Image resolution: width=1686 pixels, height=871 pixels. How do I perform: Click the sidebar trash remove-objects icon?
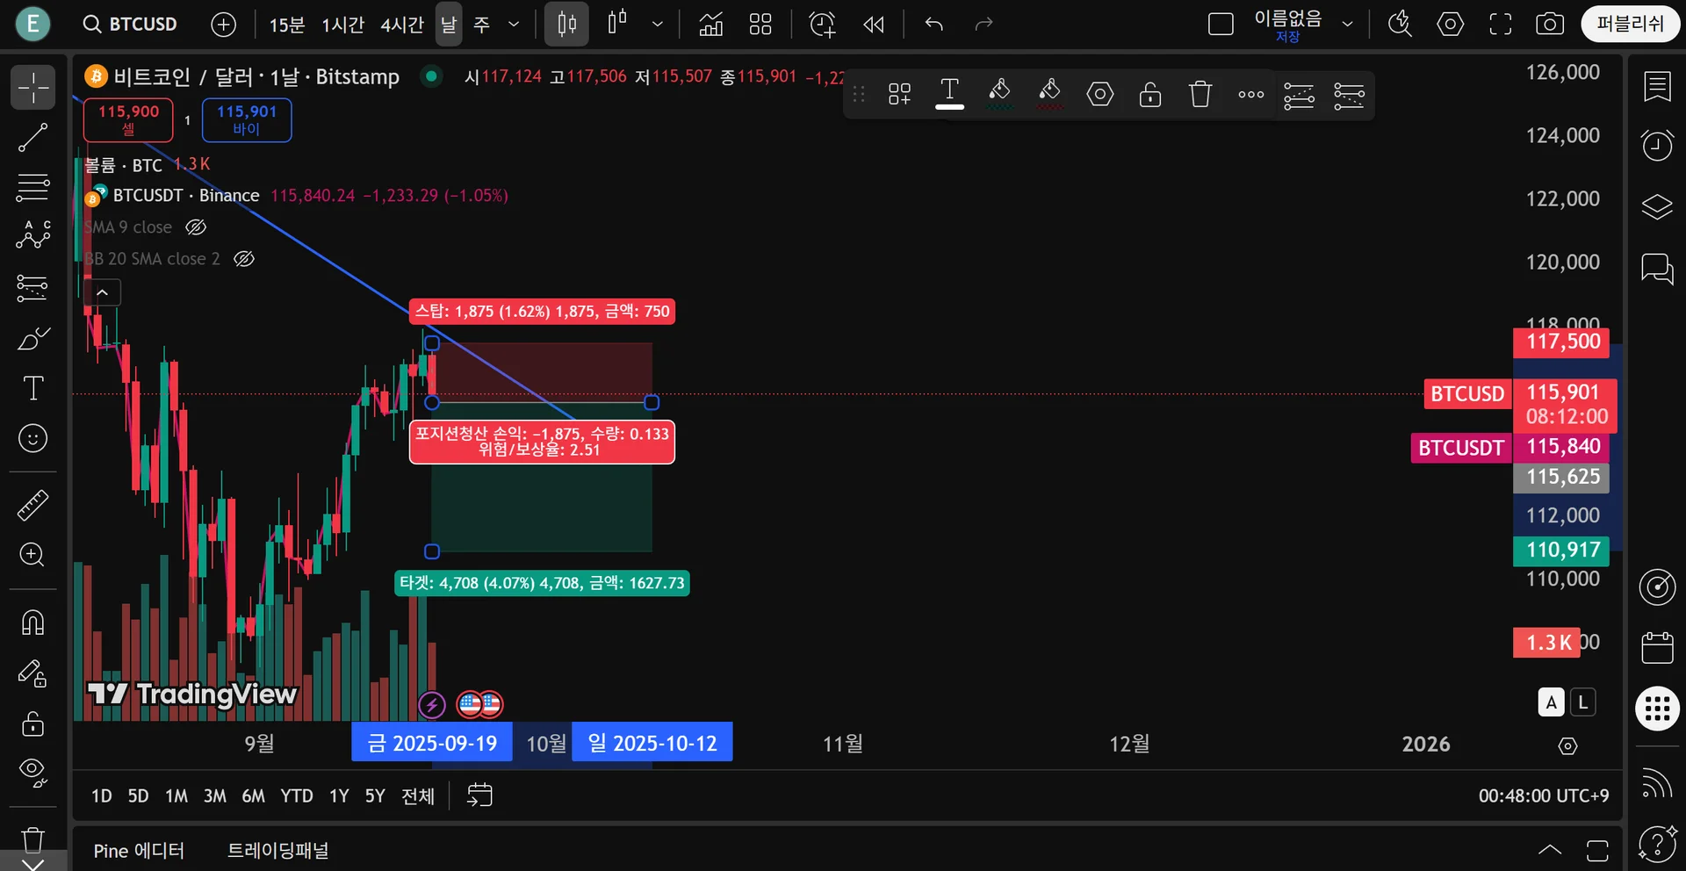[33, 840]
